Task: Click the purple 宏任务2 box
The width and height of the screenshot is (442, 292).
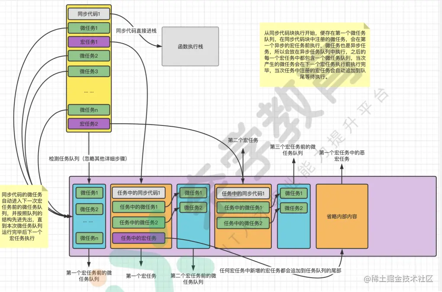Action: click(x=89, y=124)
